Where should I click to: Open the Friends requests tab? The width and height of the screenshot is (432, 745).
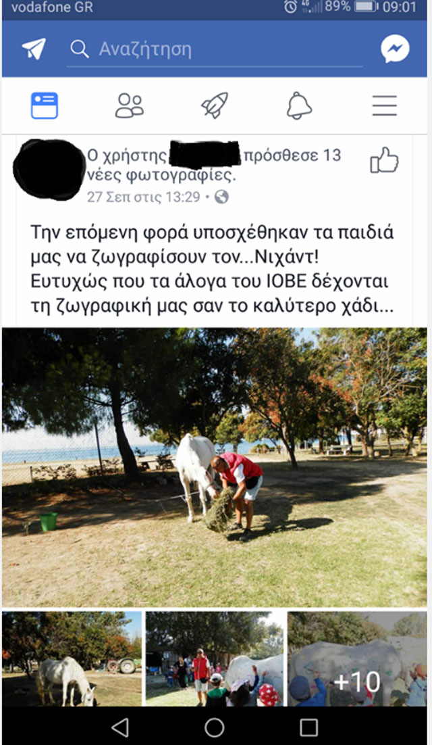[130, 105]
